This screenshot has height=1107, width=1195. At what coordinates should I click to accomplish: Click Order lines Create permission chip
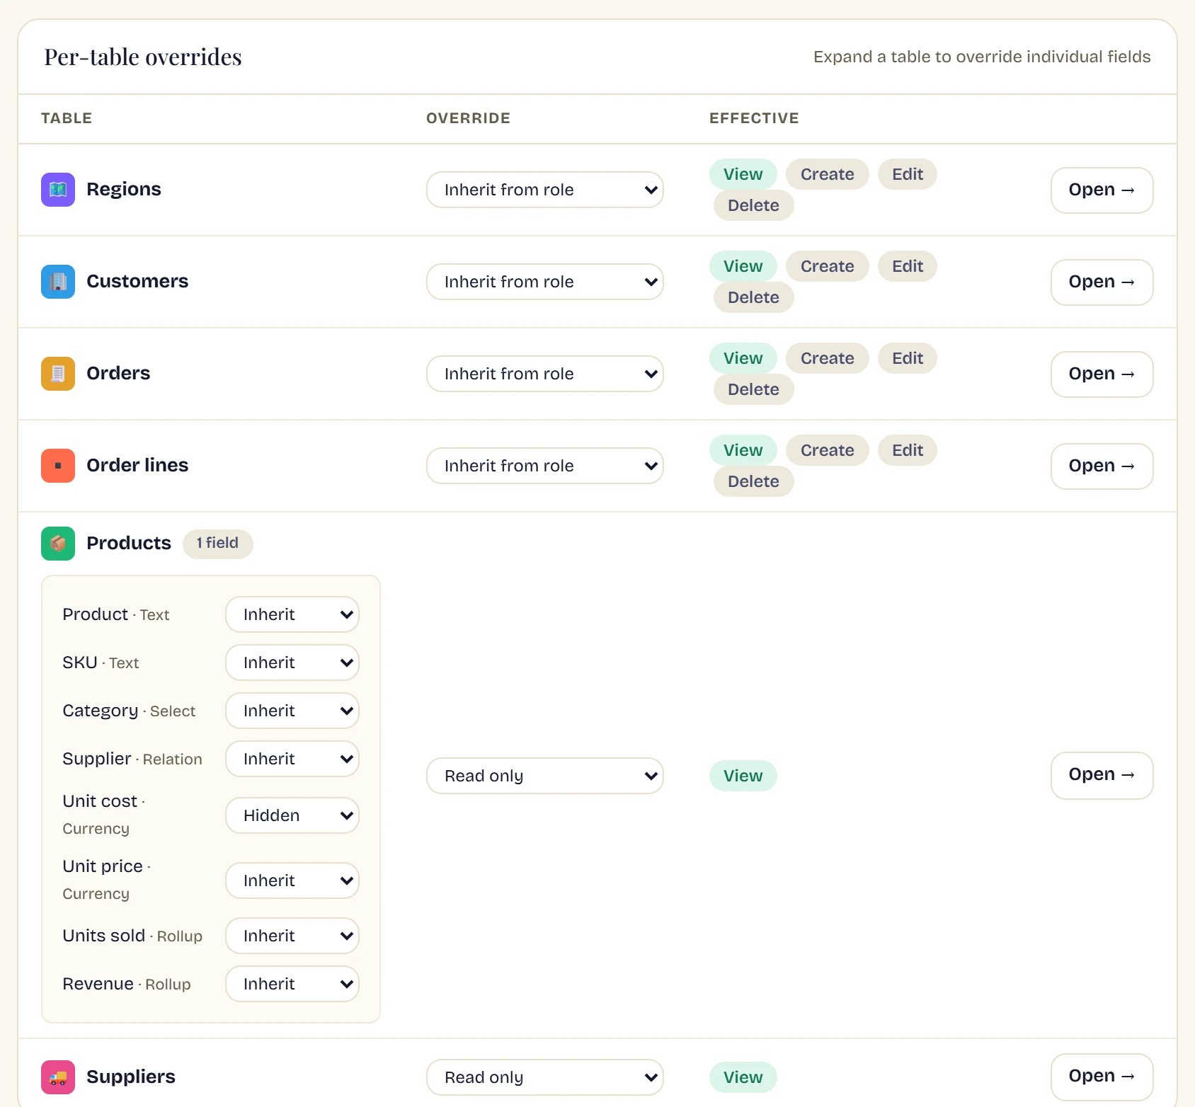[x=828, y=450]
